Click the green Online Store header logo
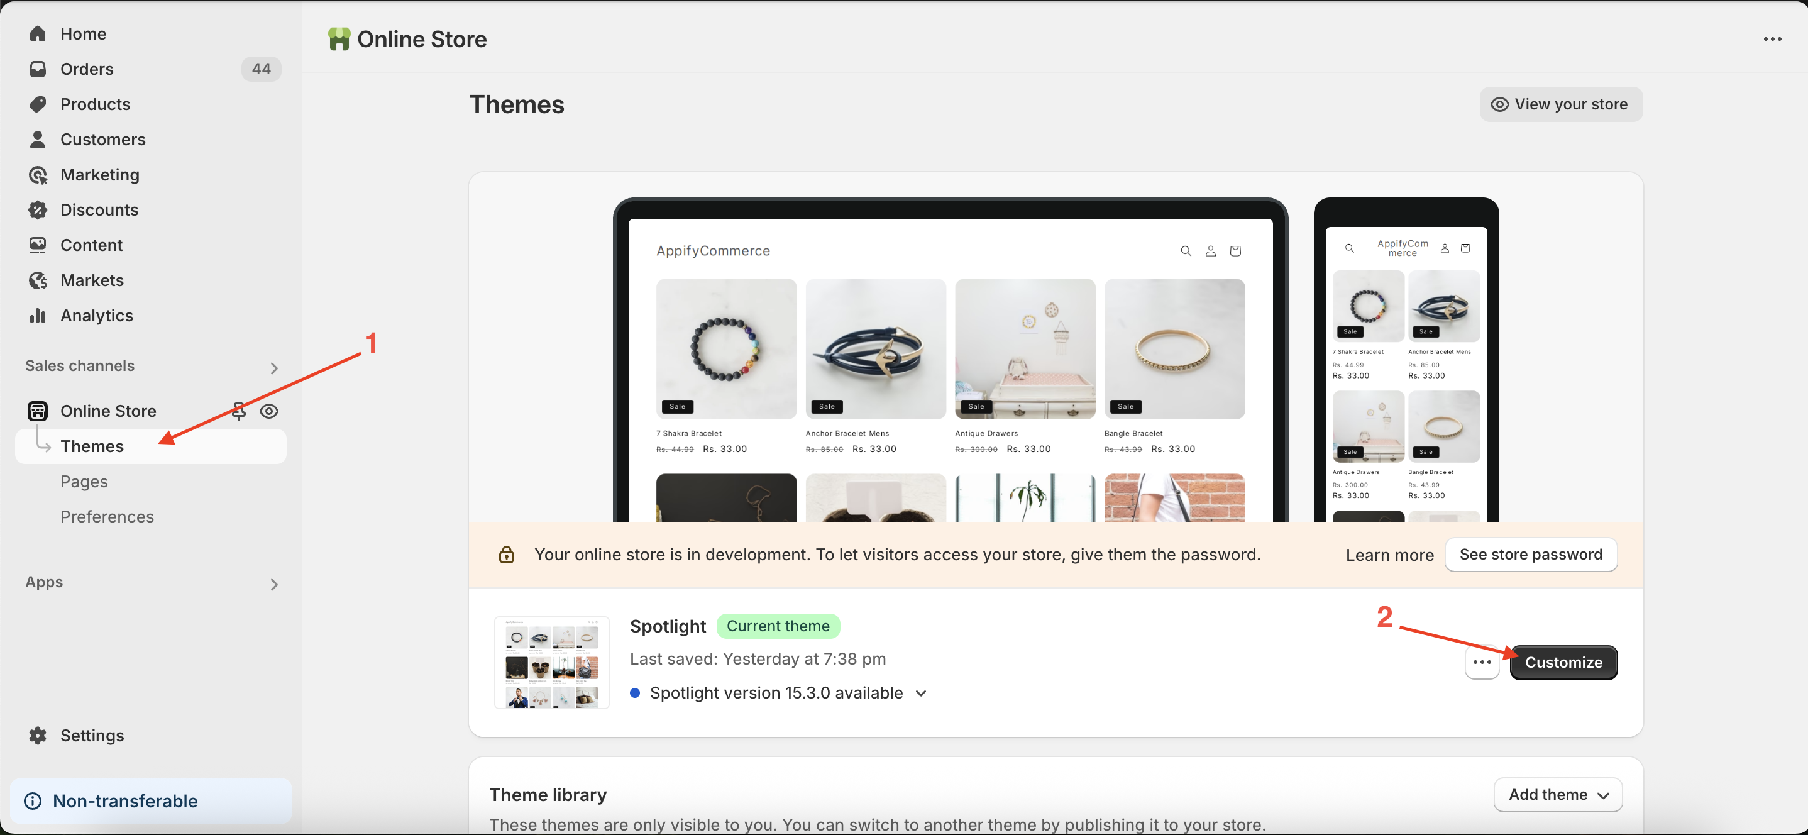This screenshot has width=1808, height=835. 339,40
